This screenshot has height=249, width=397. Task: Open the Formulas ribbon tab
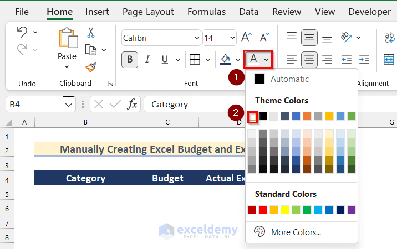(x=206, y=12)
